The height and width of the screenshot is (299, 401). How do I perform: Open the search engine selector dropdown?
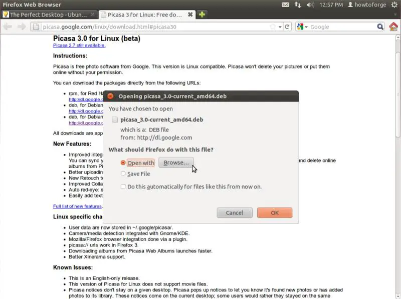[x=302, y=26]
